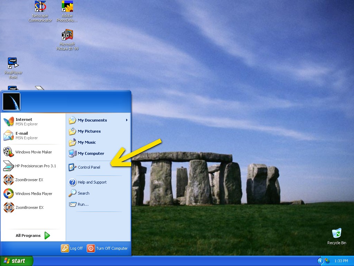Open My Computer
The width and height of the screenshot is (354, 266).
pyautogui.click(x=91, y=153)
